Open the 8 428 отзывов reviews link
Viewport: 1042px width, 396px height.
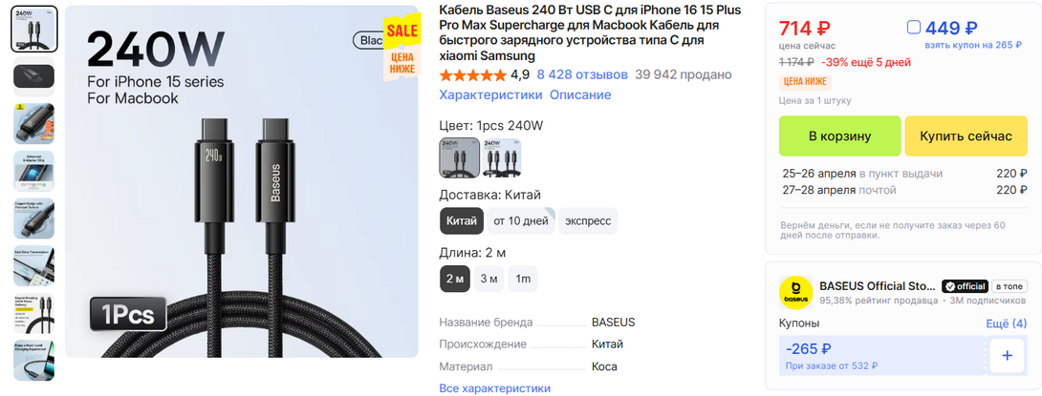[x=582, y=74]
